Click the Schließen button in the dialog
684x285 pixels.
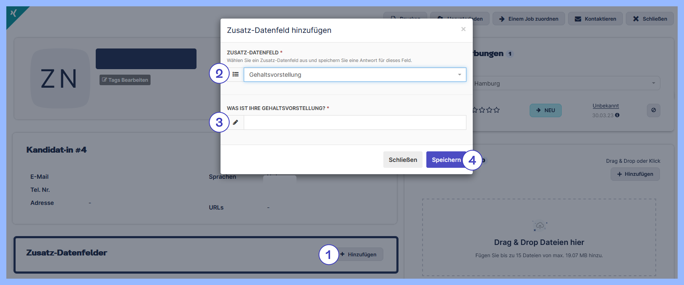click(x=402, y=160)
